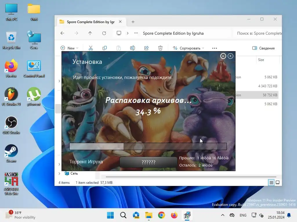Click the Delete trash icon in Explorer toolbar
This screenshot has width=297, height=222.
point(160,48)
